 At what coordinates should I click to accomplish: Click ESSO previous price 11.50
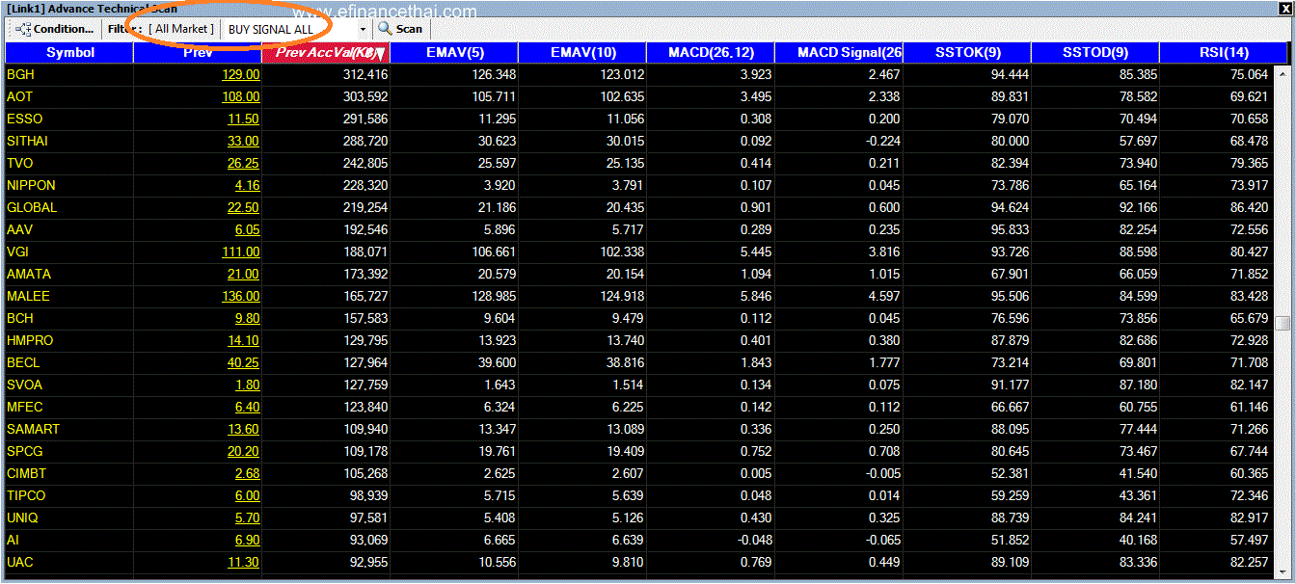(x=243, y=119)
